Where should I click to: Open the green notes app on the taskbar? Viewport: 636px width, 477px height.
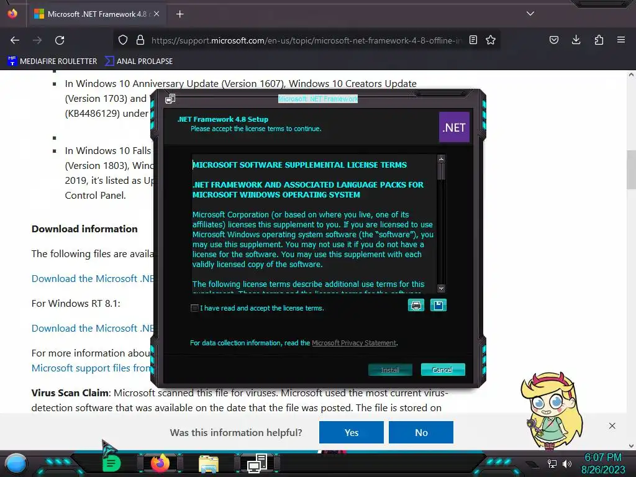point(112,463)
